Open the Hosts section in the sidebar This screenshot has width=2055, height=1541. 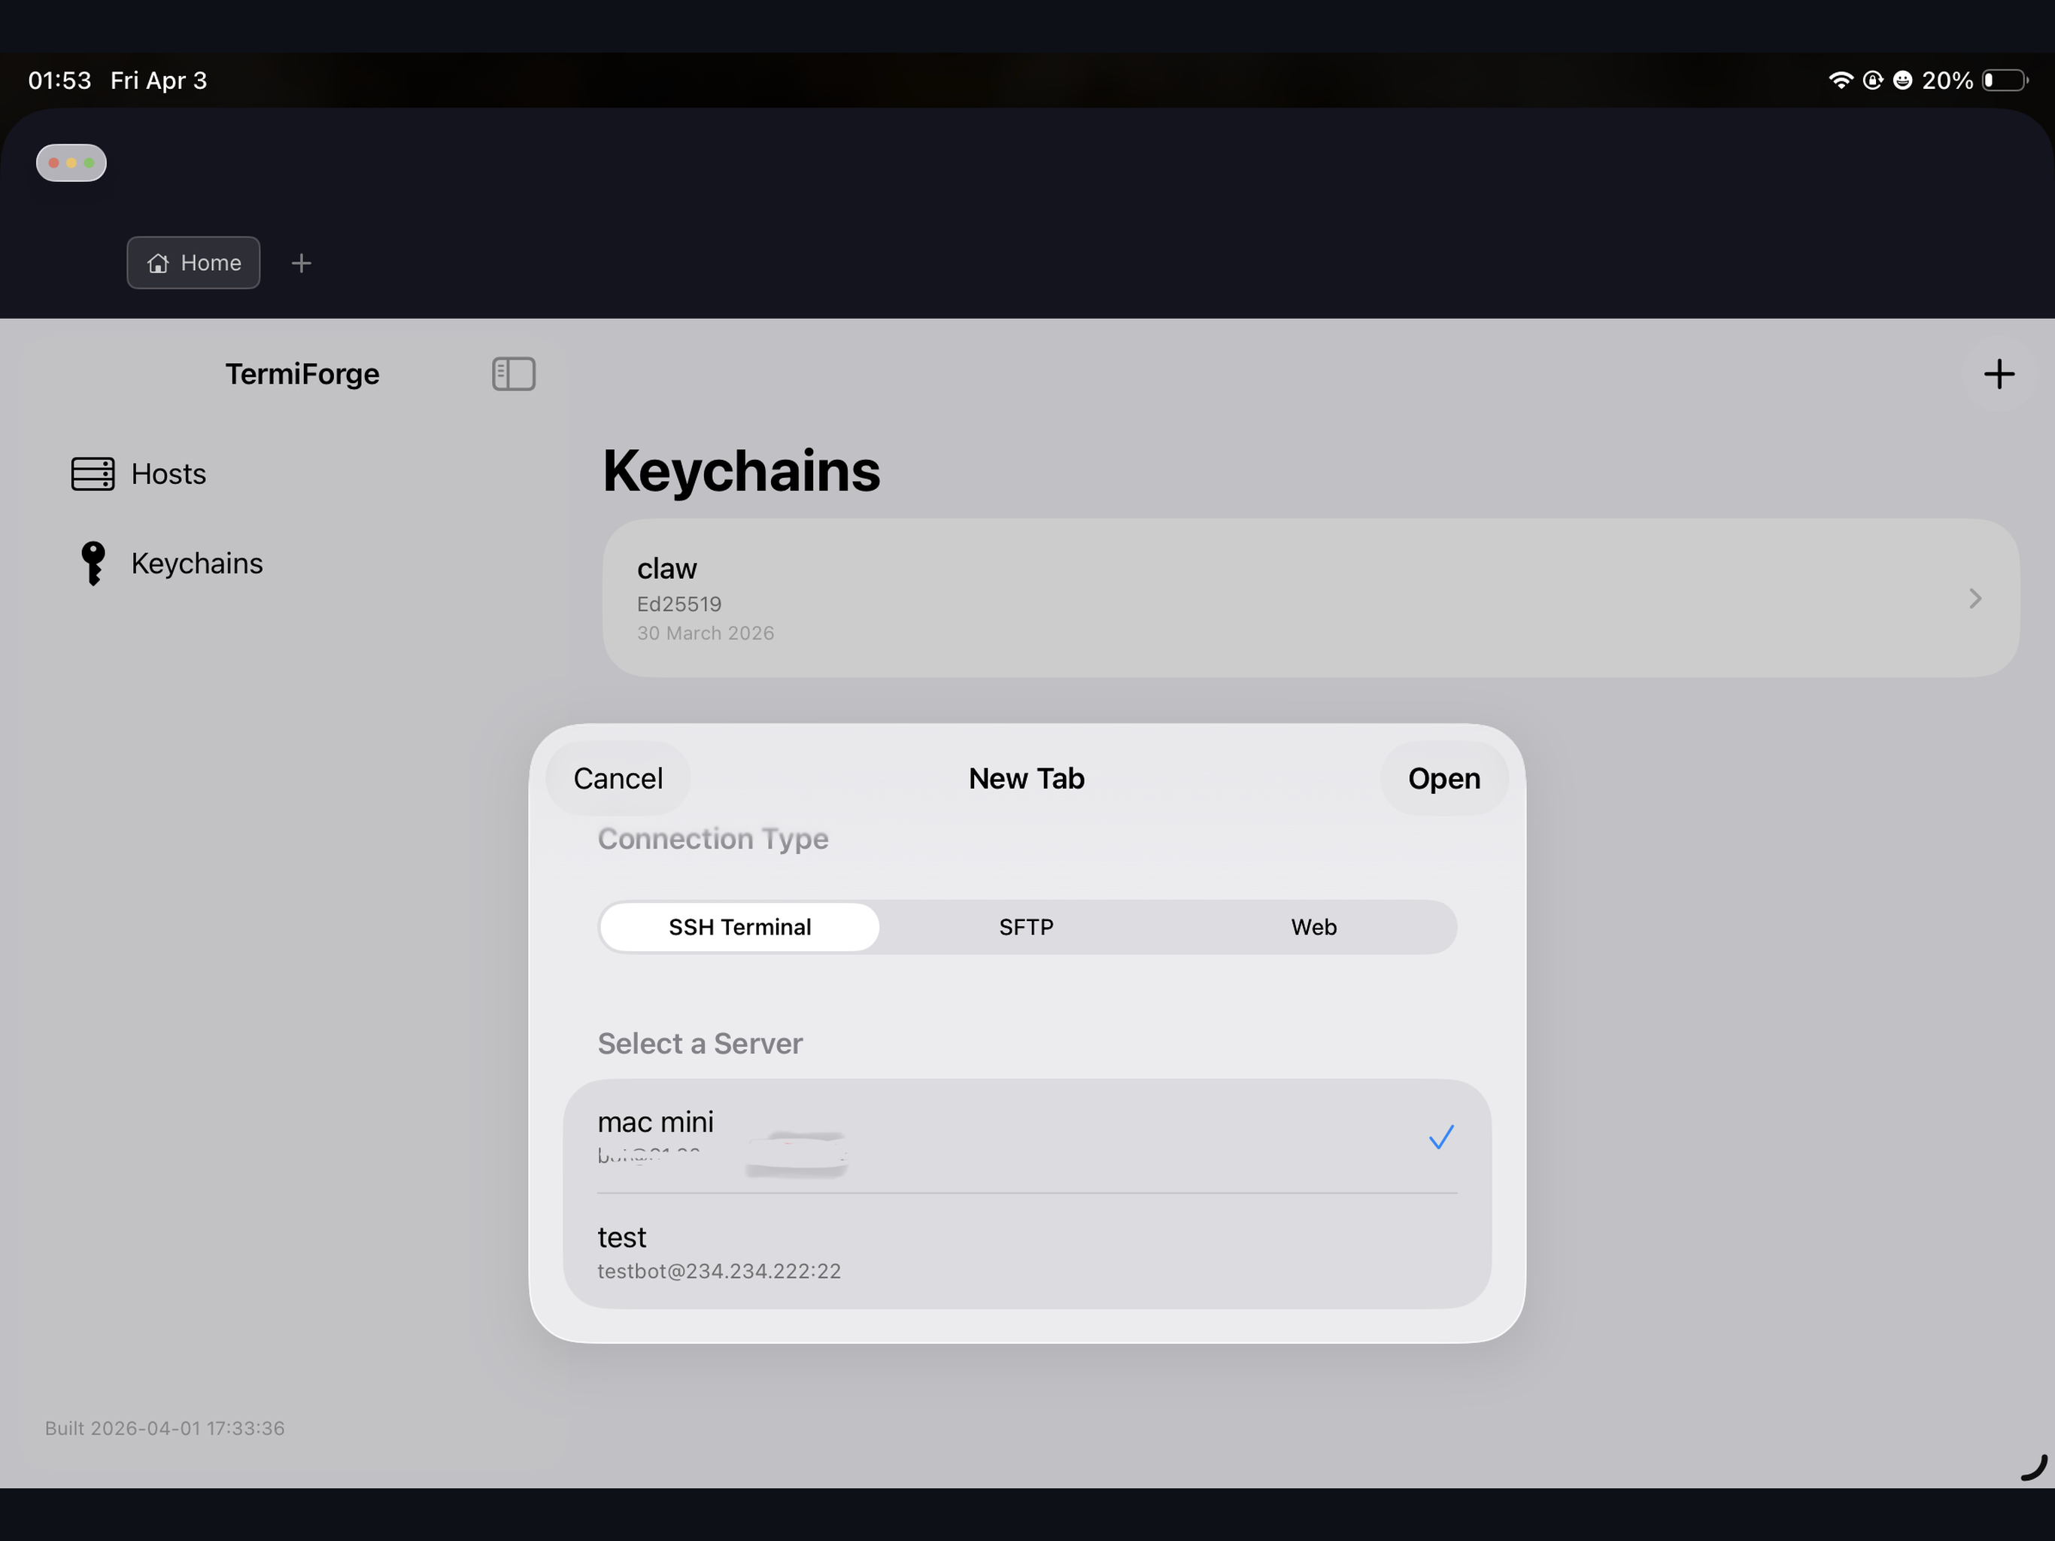pos(168,474)
